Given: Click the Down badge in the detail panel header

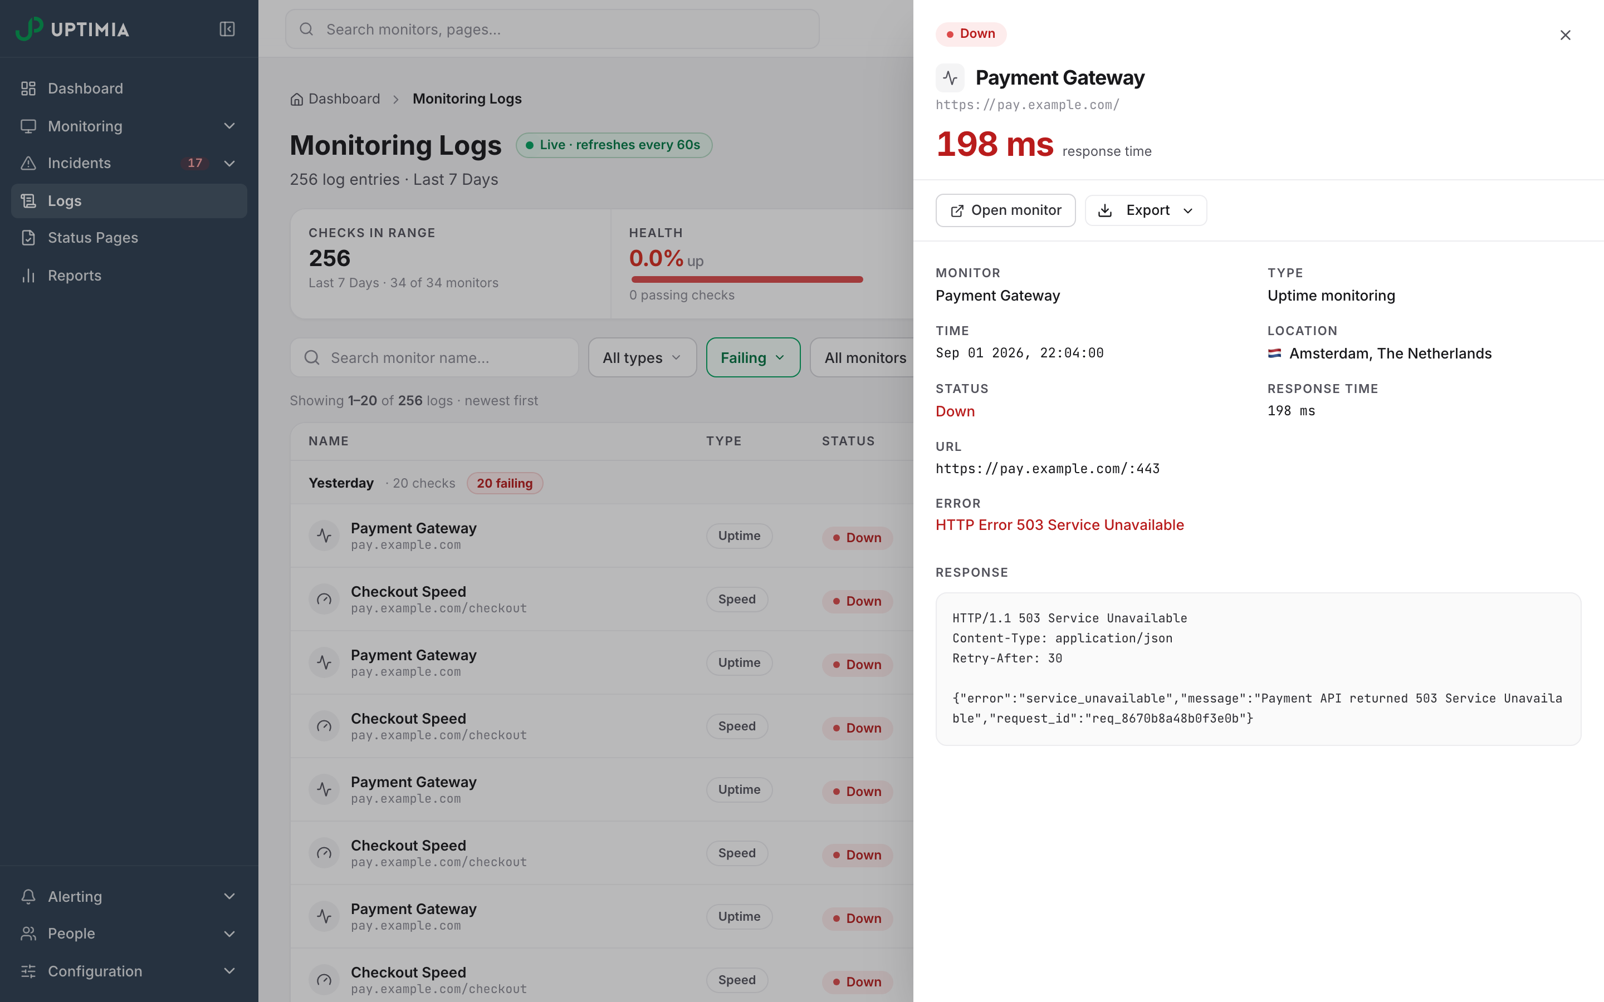Looking at the screenshot, I should coord(971,34).
